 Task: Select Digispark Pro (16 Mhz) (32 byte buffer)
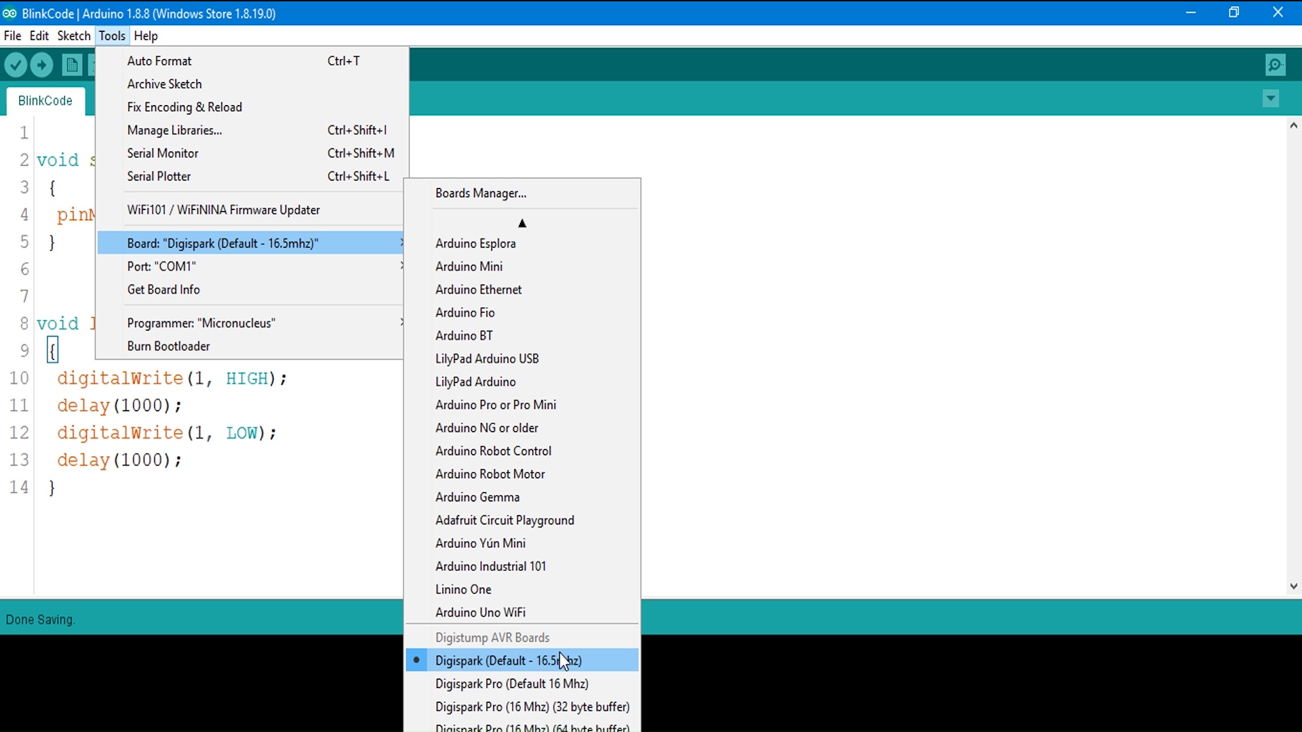pyautogui.click(x=522, y=707)
